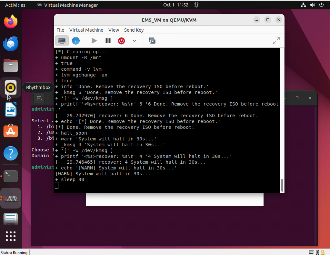Open the volume indicator

313,5
